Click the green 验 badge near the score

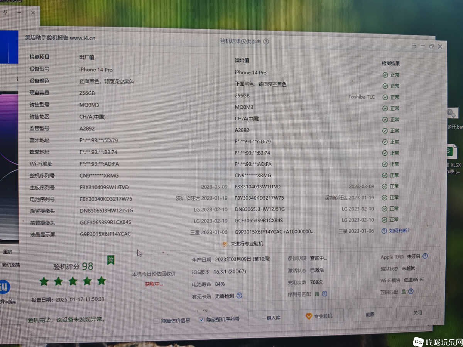click(111, 260)
